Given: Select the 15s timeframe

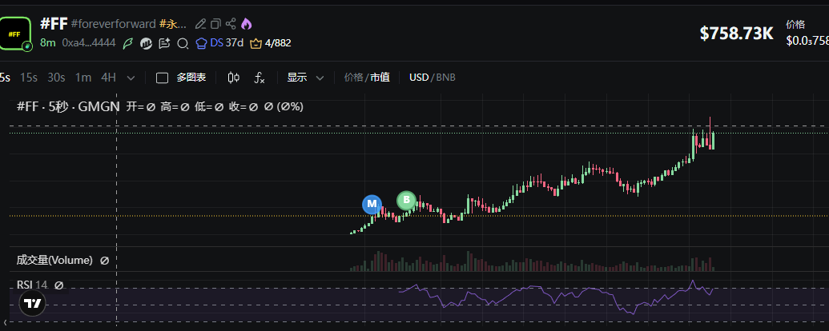Looking at the screenshot, I should 29,78.
